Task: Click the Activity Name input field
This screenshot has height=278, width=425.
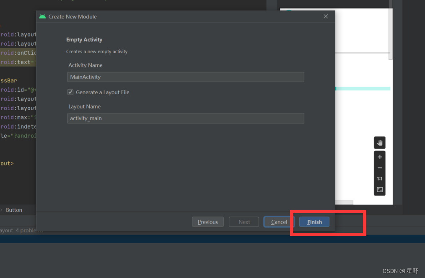Action: (186, 77)
